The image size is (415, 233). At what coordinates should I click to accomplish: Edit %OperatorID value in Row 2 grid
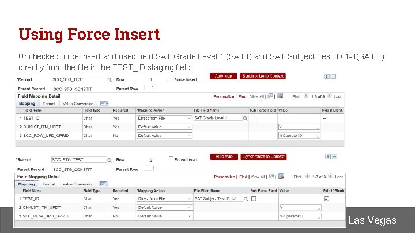pos(300,216)
